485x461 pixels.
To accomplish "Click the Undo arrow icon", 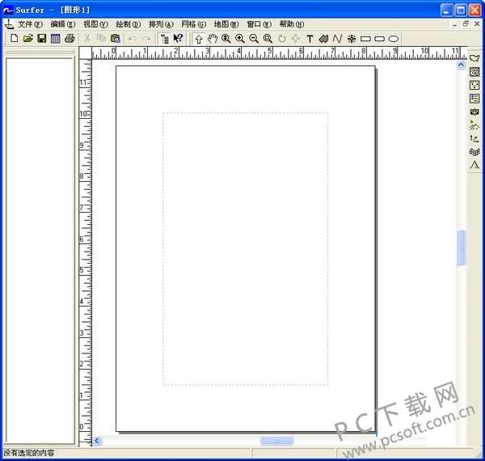I will click(x=133, y=38).
